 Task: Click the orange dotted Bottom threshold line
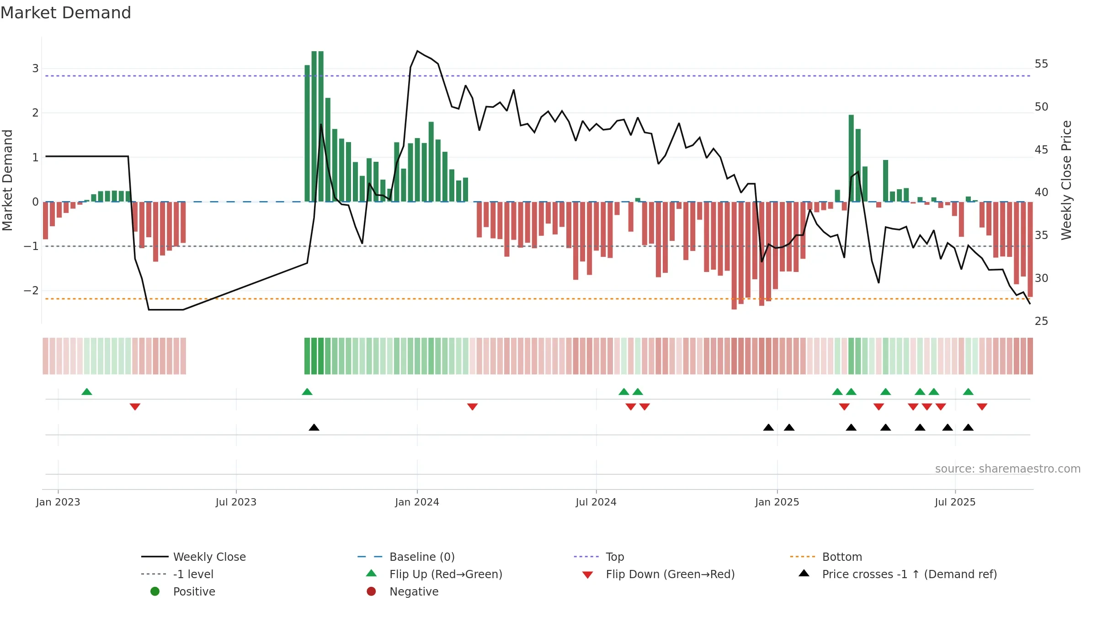tap(538, 299)
